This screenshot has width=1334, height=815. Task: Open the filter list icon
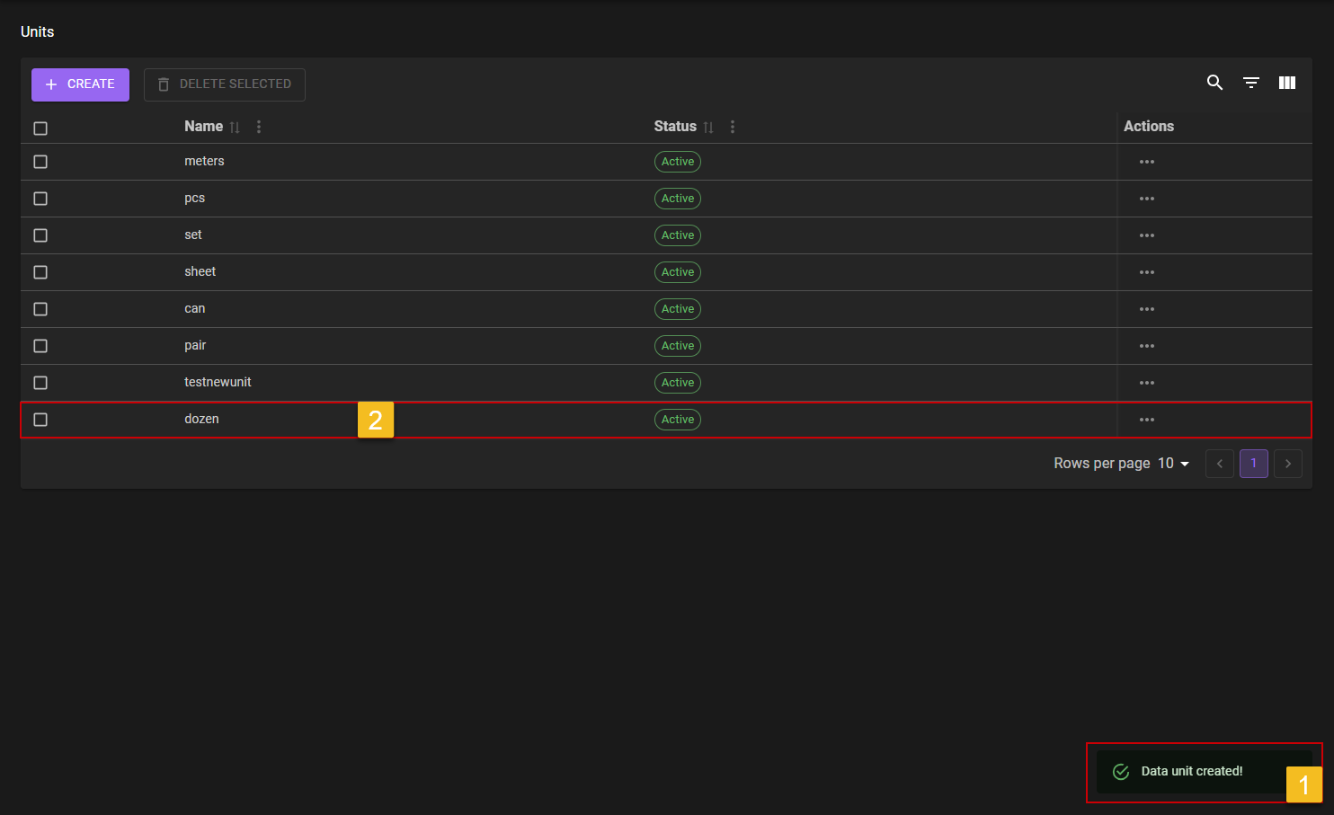pyautogui.click(x=1250, y=83)
